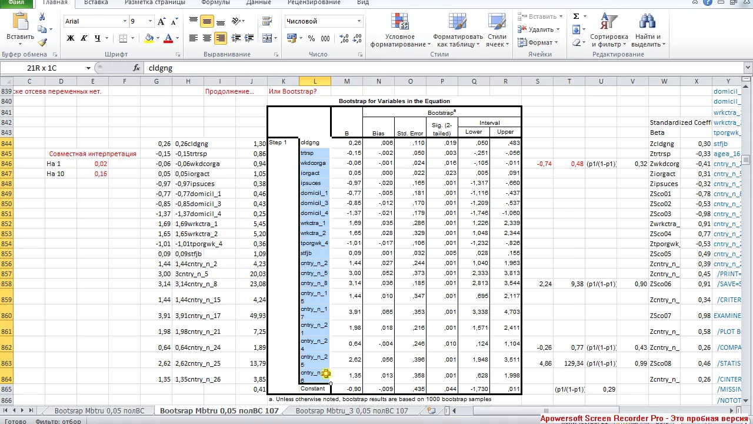Toggle right text alignment
Screen dimensions: 753x424
click(x=221, y=38)
